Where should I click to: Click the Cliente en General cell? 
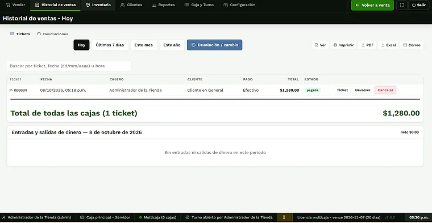pyautogui.click(x=205, y=90)
